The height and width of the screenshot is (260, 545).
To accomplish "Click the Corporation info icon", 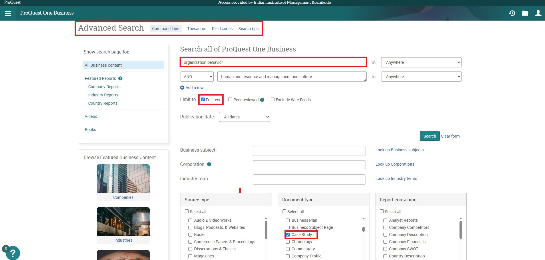I will point(209,164).
